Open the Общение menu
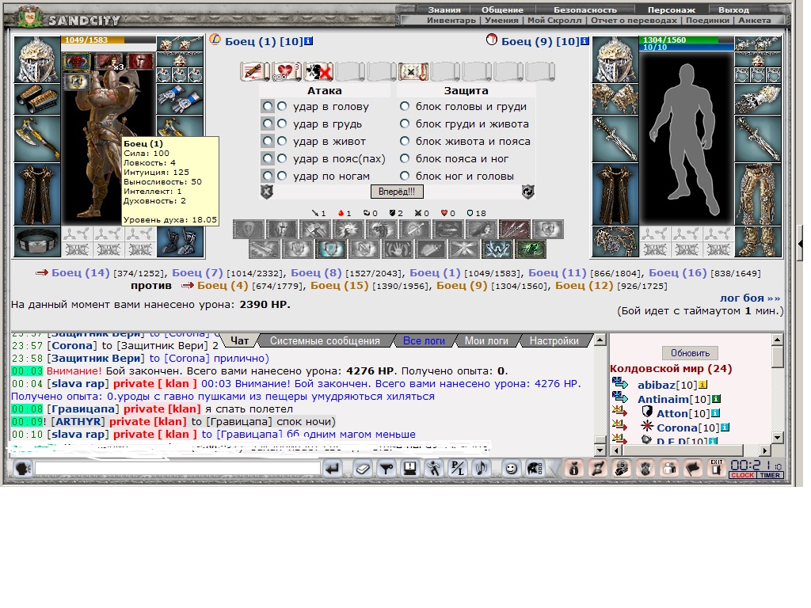The width and height of the screenshot is (811, 608). point(502,9)
